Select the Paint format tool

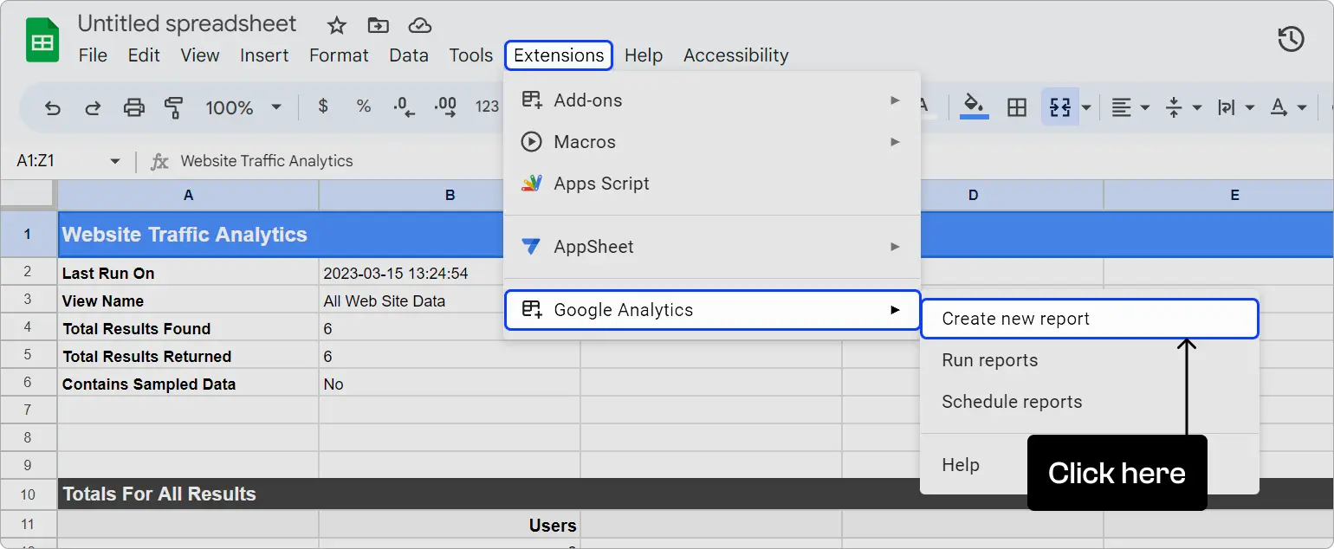[x=173, y=107]
